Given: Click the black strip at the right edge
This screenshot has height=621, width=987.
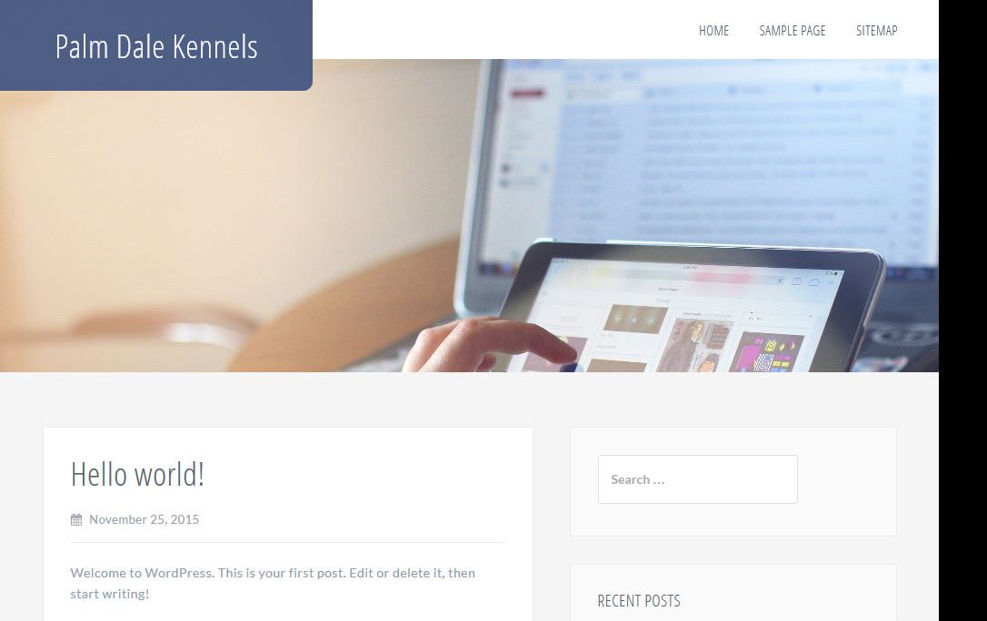Looking at the screenshot, I should click(x=962, y=310).
